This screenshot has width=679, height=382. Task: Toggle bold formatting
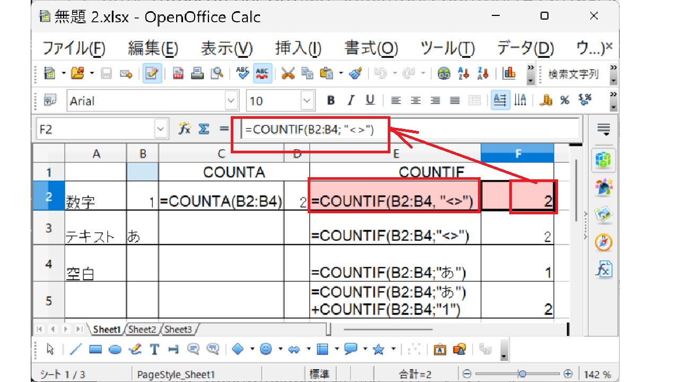point(331,100)
